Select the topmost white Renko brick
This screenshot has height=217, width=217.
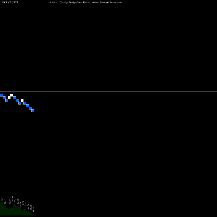pyautogui.click(x=12, y=95)
